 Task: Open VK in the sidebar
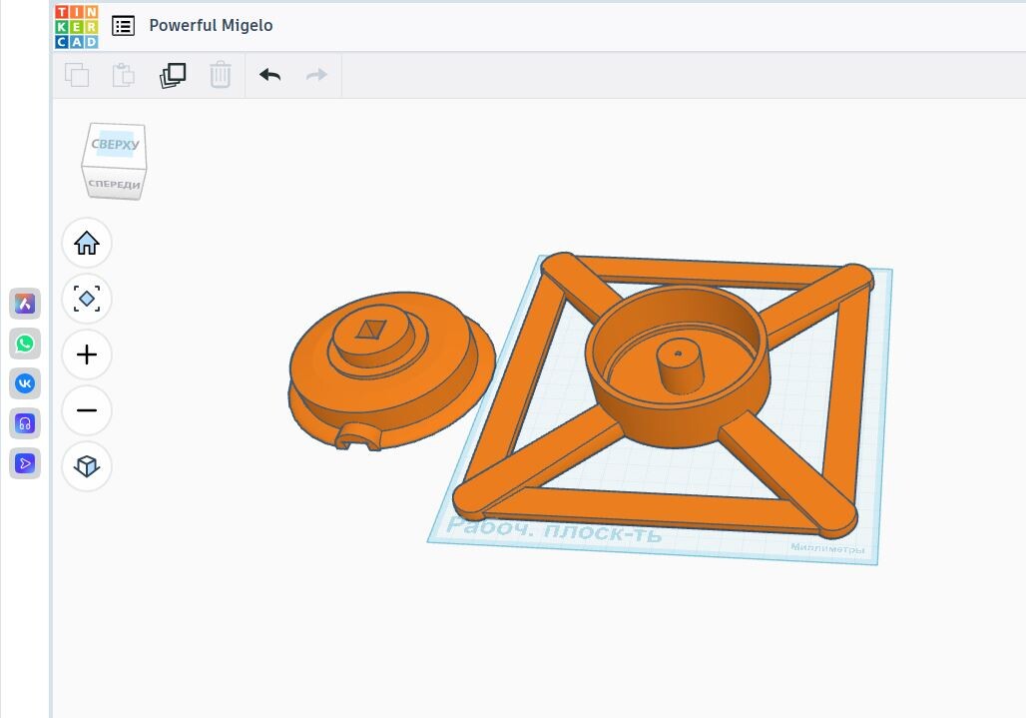coord(25,383)
